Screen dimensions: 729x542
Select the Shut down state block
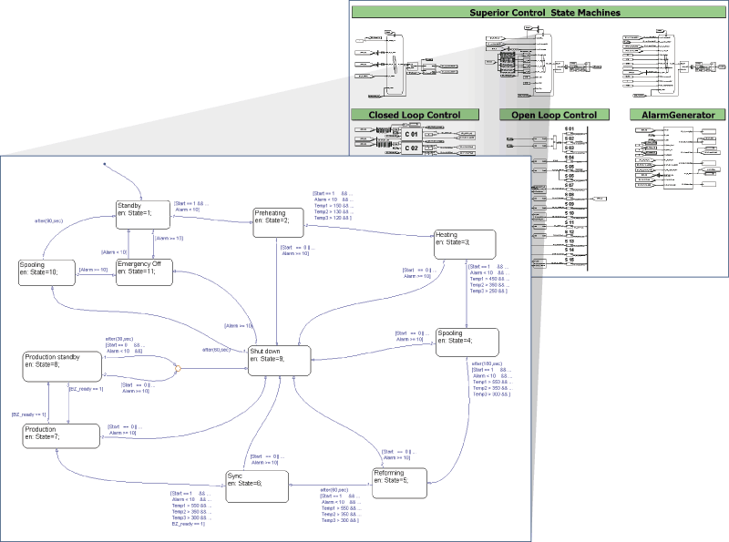coord(280,360)
